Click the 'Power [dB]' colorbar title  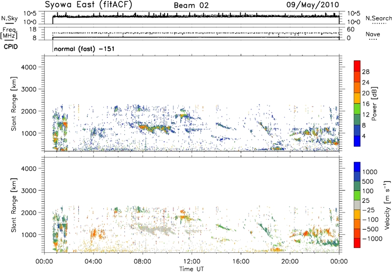[374, 104]
